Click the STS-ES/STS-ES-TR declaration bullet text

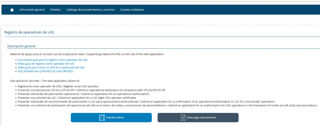click(x=92, y=90)
